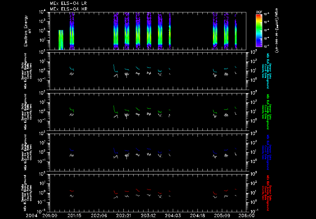Select the left axis label of the blue panel

tap(27, 152)
